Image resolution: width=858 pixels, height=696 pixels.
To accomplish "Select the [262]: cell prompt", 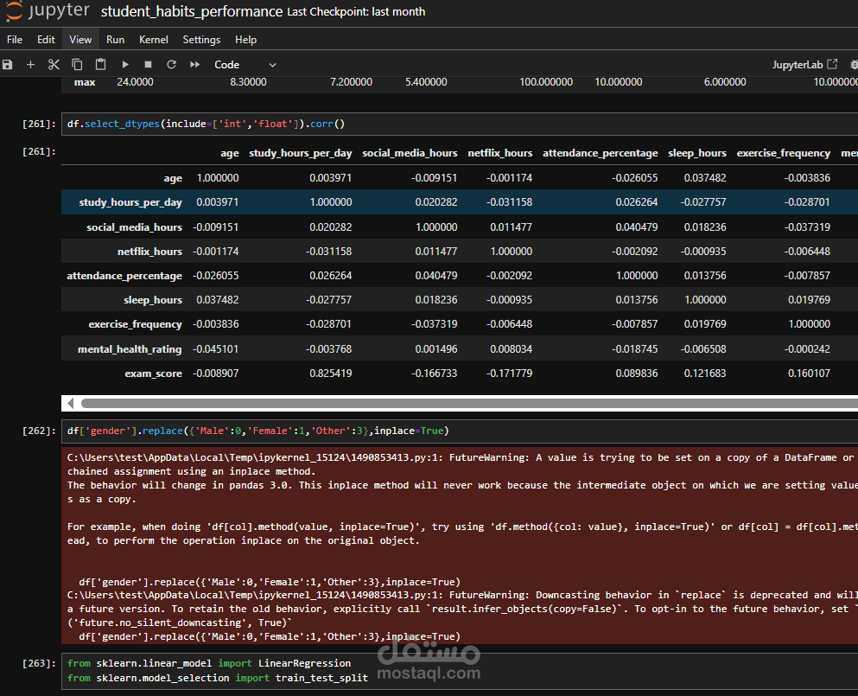I will [x=38, y=431].
